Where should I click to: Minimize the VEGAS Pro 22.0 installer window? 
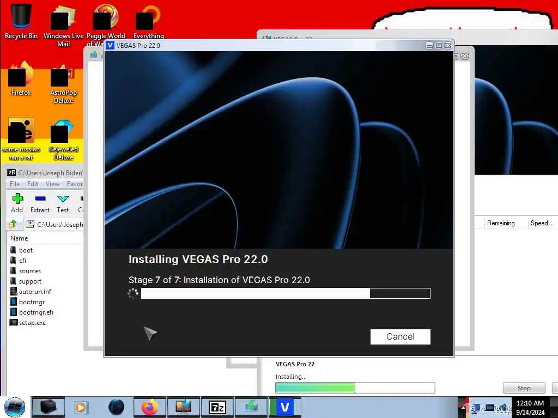(429, 46)
